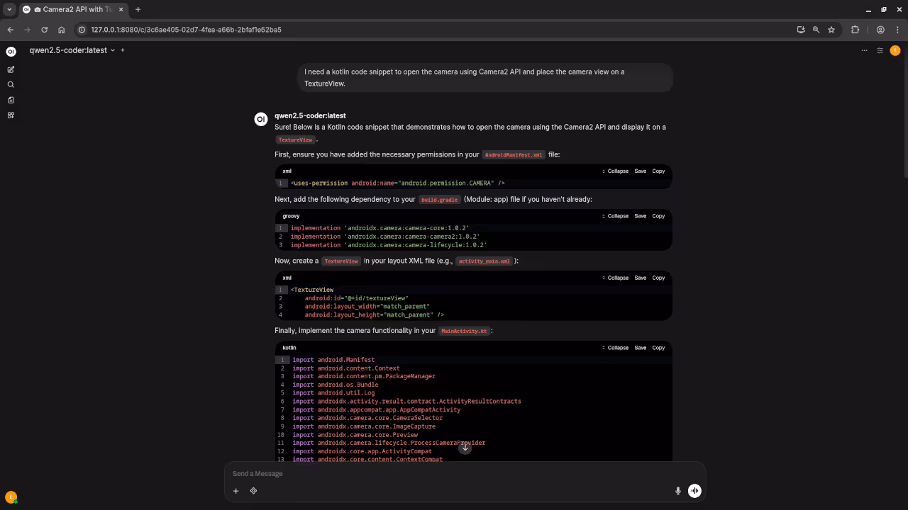This screenshot has height=510, width=908.
Task: Collapse the kotlin code block
Action: (x=615, y=348)
